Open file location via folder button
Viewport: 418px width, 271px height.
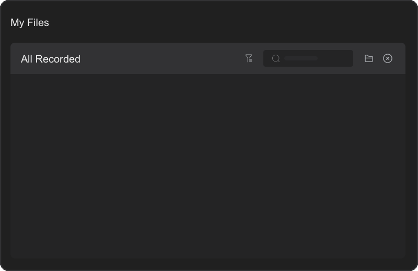click(369, 58)
